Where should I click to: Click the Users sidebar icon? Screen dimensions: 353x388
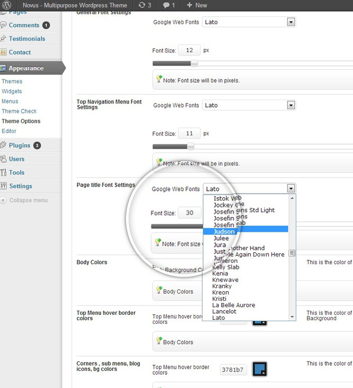pos(4,159)
